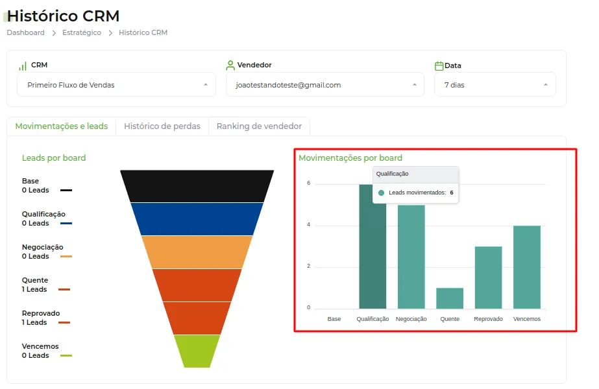Click the Movimentações por board heading
Viewport: 599px width, 389px height.
[350, 158]
